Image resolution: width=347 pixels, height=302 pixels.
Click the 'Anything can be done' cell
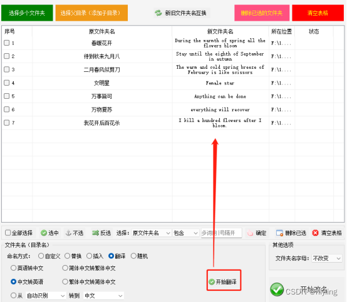(220, 96)
